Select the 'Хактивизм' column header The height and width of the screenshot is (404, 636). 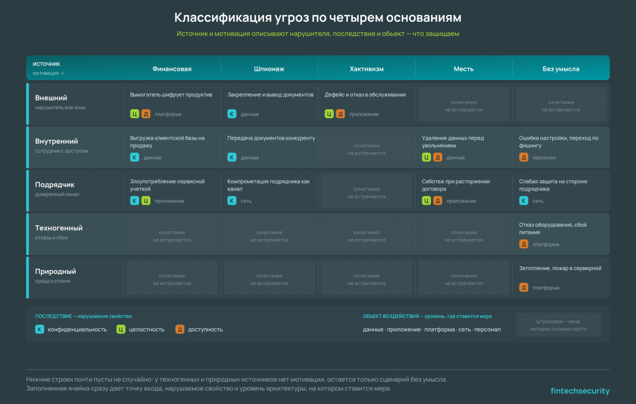point(366,69)
